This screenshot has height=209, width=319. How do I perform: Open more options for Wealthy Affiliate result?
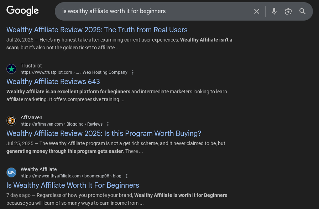coord(127,176)
